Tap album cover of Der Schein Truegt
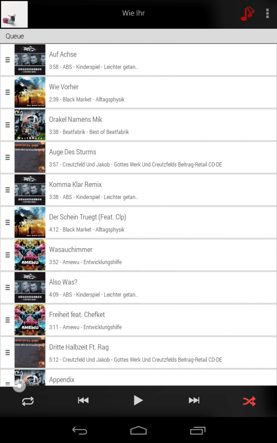The width and height of the screenshot is (277, 443). pyautogui.click(x=30, y=222)
